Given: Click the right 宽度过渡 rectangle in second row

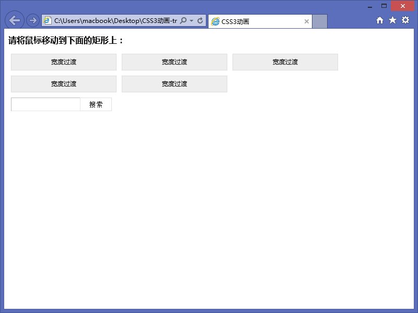Looking at the screenshot, I should click(x=175, y=84).
